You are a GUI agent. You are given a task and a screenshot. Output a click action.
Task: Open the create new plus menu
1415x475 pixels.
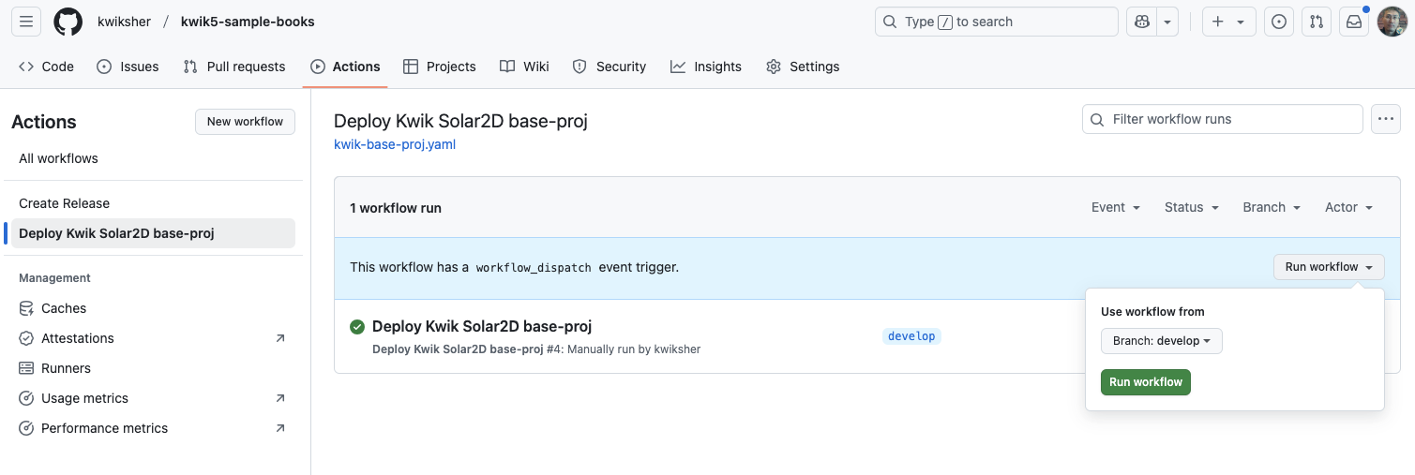[1228, 22]
